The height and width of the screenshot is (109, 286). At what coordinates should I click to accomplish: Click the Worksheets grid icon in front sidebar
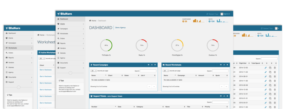point(58,34)
